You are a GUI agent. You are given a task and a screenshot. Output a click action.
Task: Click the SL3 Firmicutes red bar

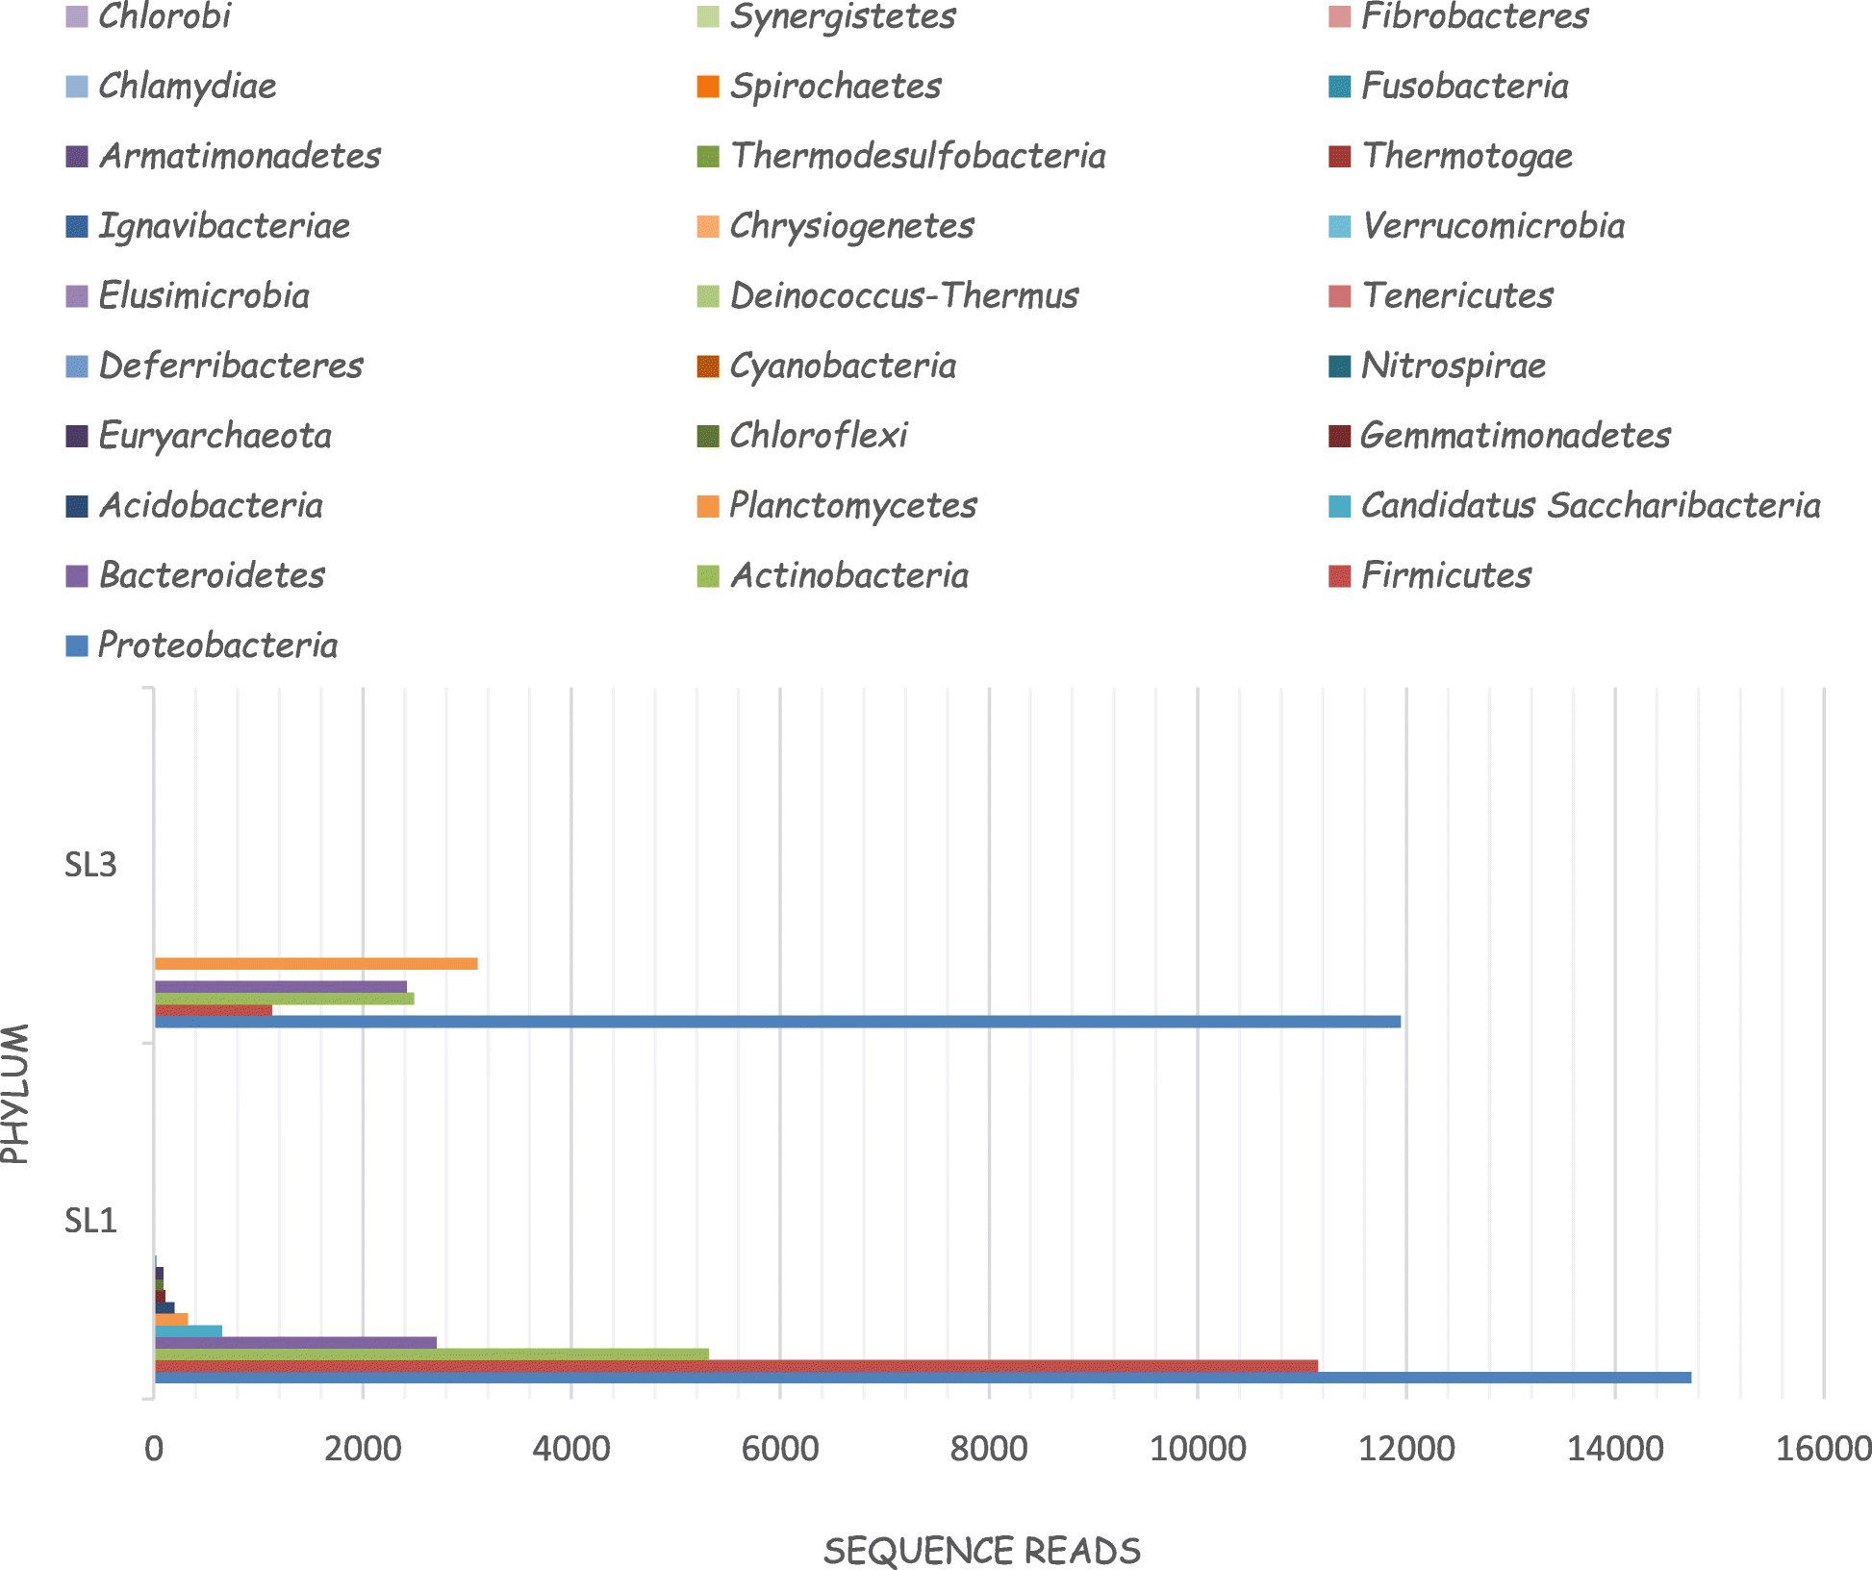coord(214,1010)
